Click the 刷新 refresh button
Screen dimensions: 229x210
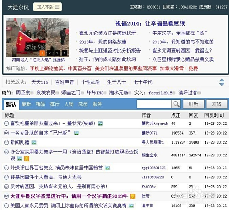click(x=194, y=104)
